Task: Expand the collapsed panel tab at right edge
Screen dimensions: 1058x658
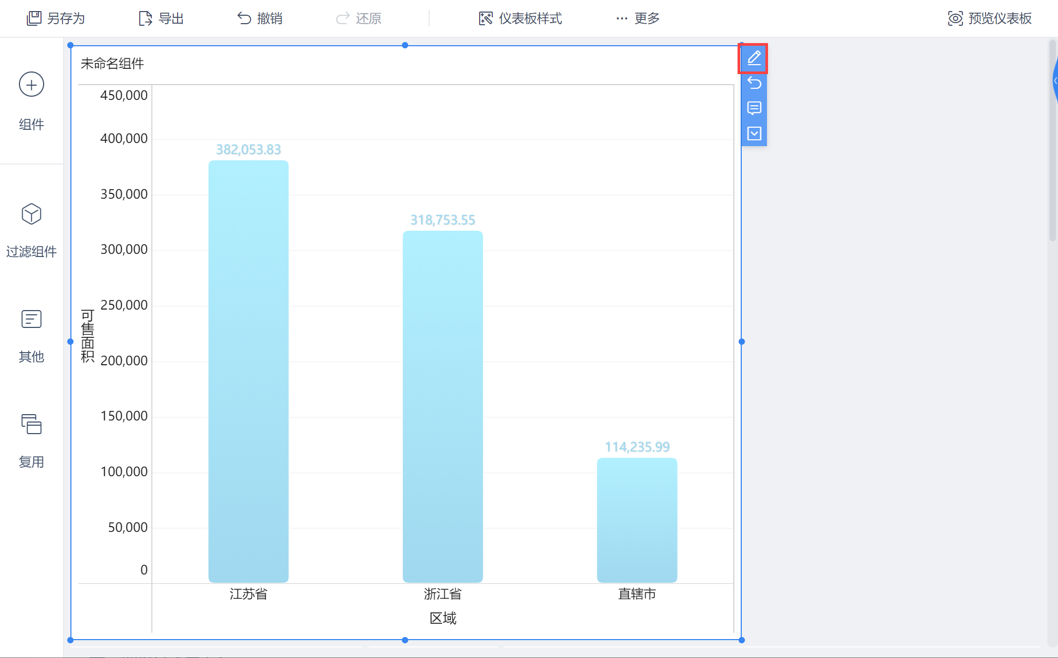Action: coord(1054,81)
